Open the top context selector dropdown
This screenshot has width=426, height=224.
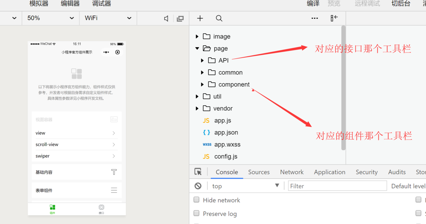245,186
